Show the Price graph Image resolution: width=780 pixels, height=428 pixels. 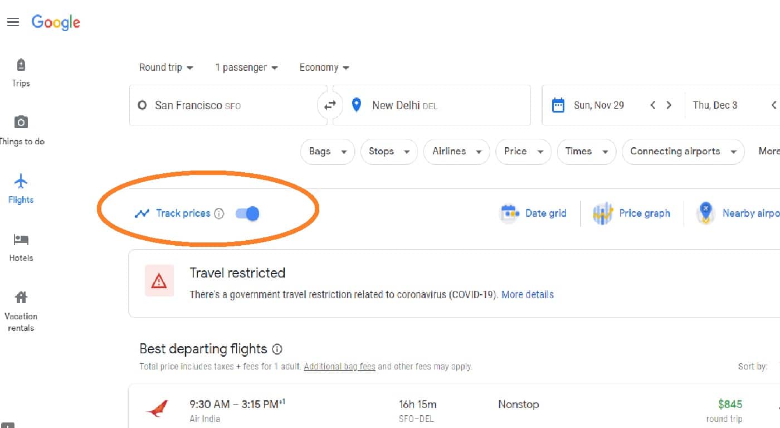631,213
